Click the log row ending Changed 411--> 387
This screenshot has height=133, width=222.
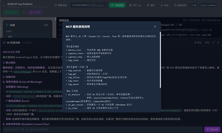coord(171,25)
